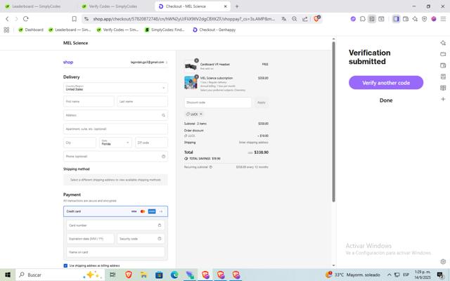Click the Verify another code button

[x=386, y=83]
